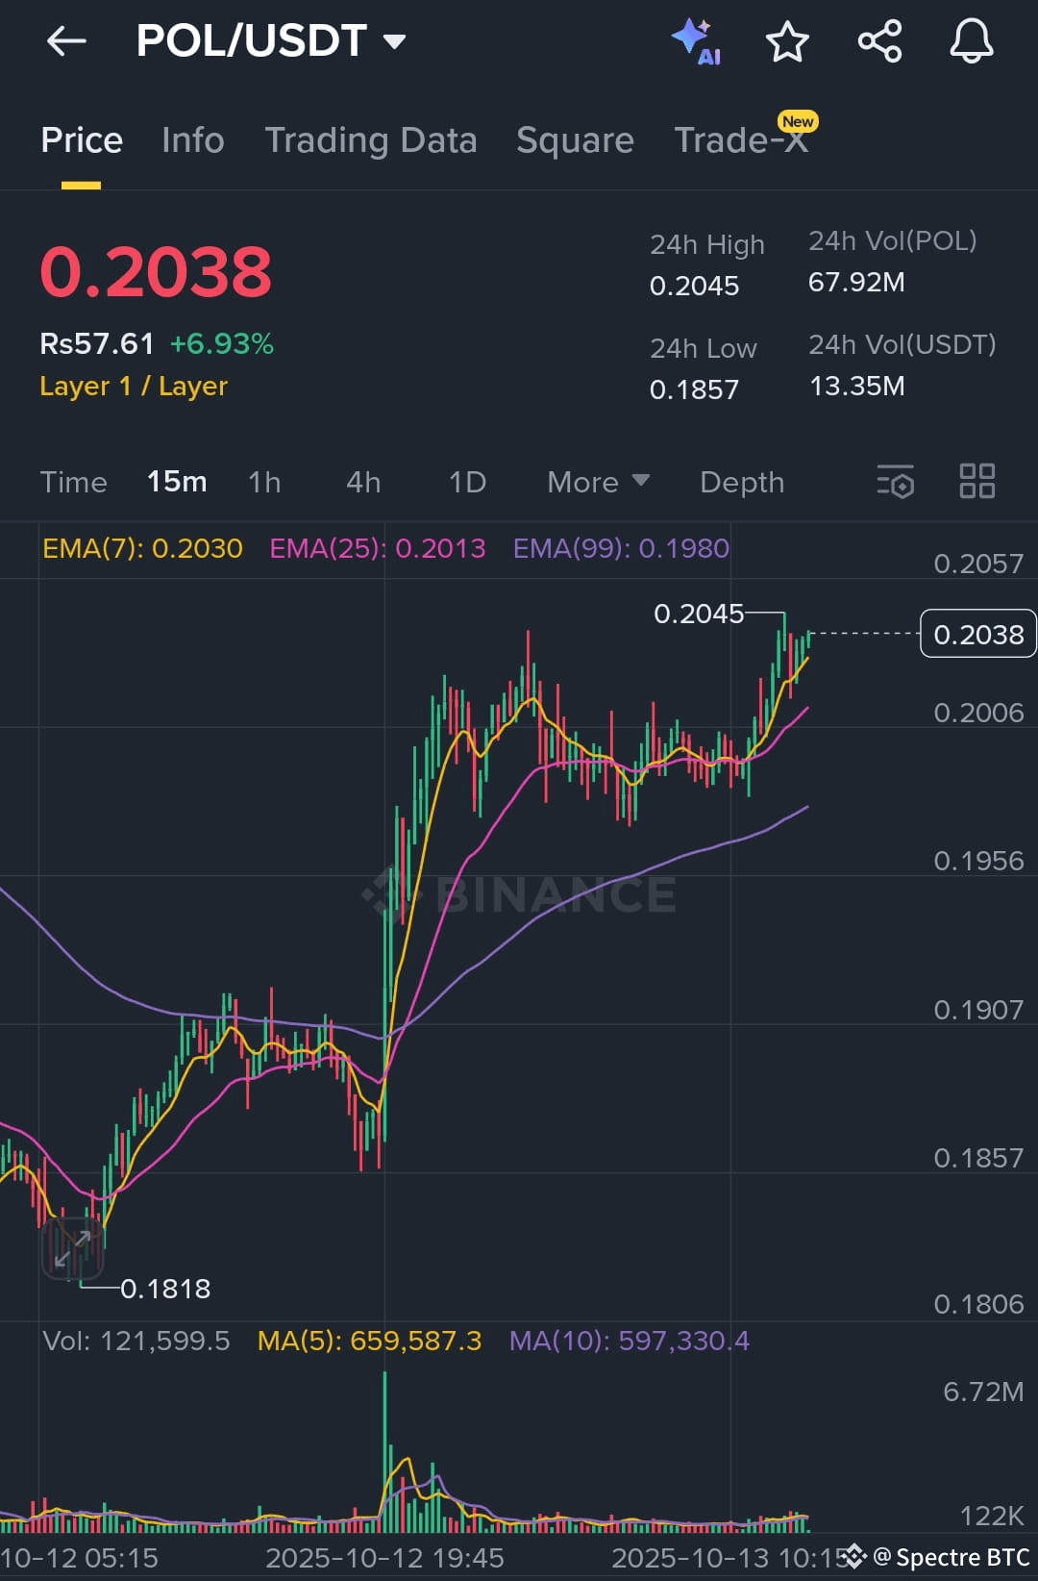The image size is (1038, 1581).
Task: Tap the 24h High value 0.2045
Action: coord(694,286)
